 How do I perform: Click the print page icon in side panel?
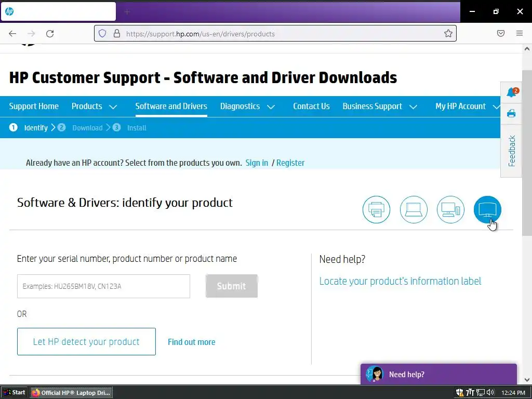coord(511,113)
